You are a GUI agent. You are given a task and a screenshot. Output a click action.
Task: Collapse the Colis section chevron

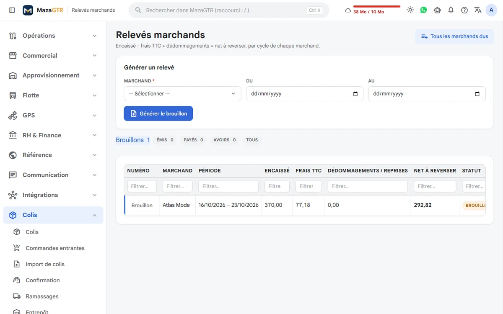pos(94,215)
